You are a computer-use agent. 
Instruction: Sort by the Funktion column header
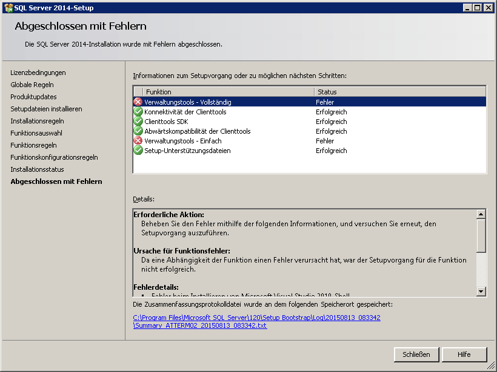pyautogui.click(x=228, y=92)
